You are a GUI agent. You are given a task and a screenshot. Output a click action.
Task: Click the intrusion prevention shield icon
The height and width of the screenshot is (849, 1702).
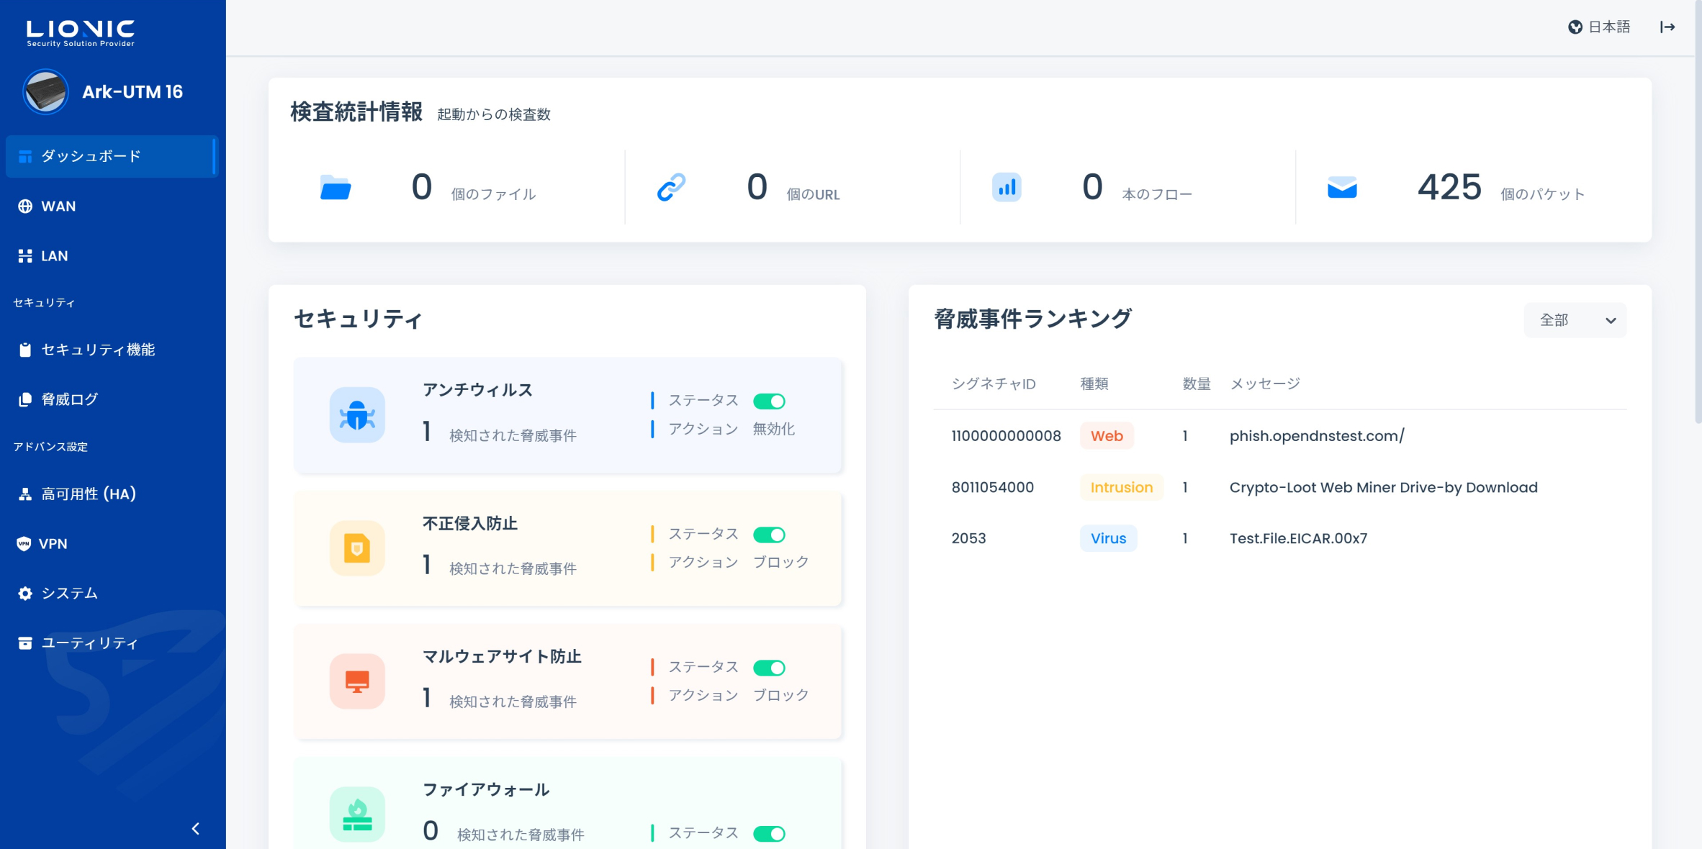click(x=357, y=548)
